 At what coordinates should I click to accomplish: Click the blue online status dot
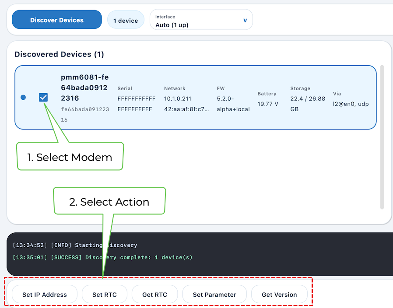[x=23, y=97]
